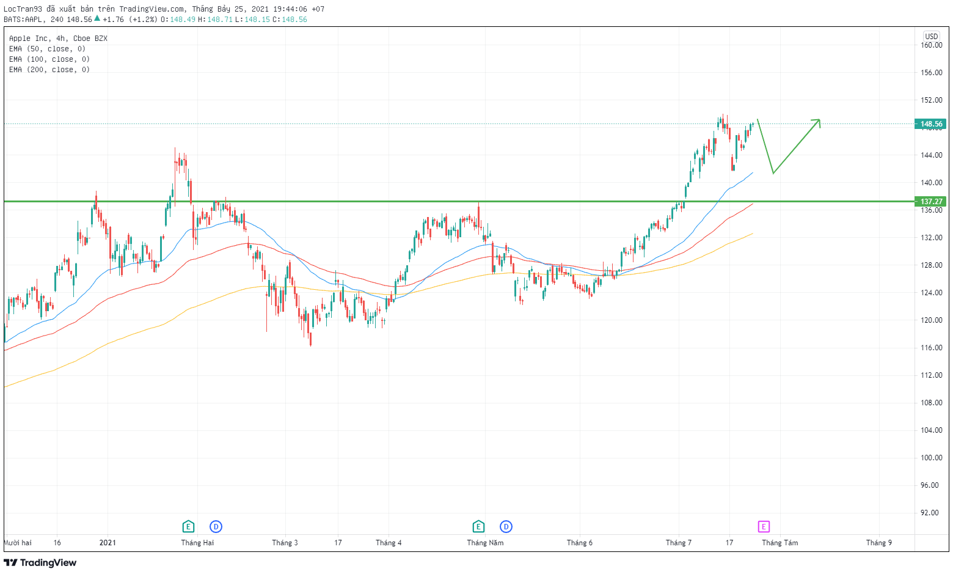Click the 116.00 price axis label
The image size is (953, 574).
pos(932,348)
